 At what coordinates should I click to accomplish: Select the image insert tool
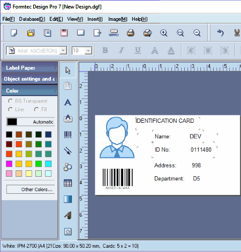(68, 232)
